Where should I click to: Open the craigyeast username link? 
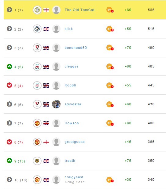point(74,177)
